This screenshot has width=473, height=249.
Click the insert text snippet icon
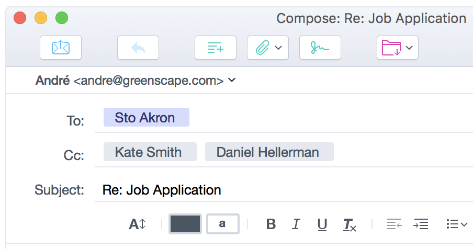point(215,48)
